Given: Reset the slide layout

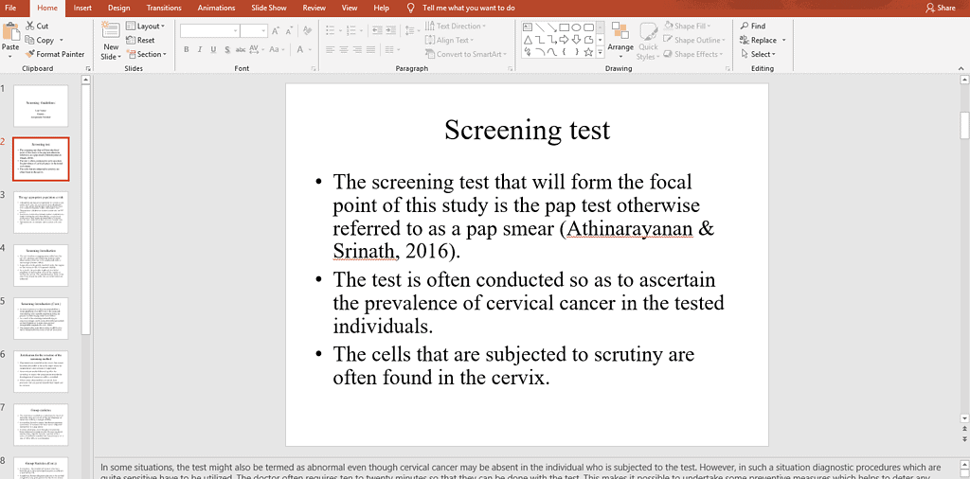Looking at the screenshot, I should coord(140,40).
